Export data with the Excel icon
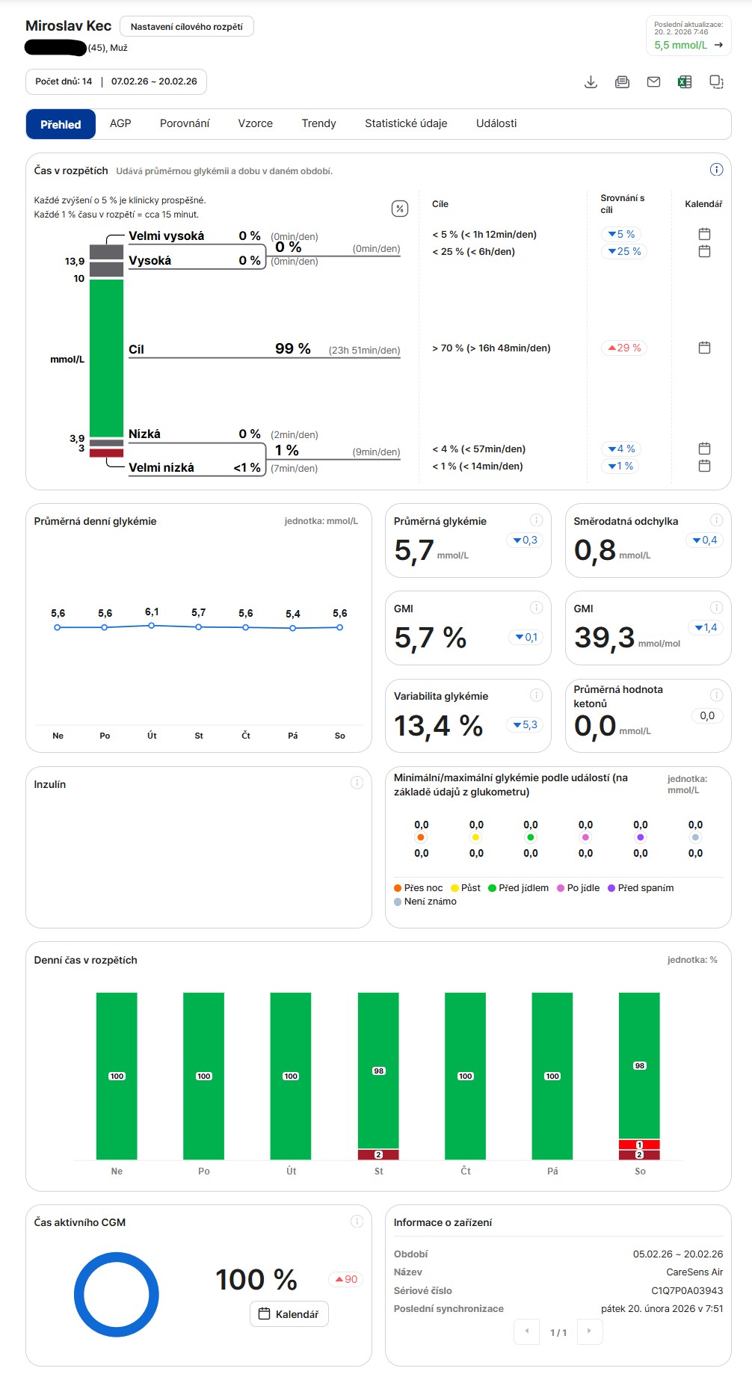Screen dimensions: 752x1389 click(x=685, y=82)
